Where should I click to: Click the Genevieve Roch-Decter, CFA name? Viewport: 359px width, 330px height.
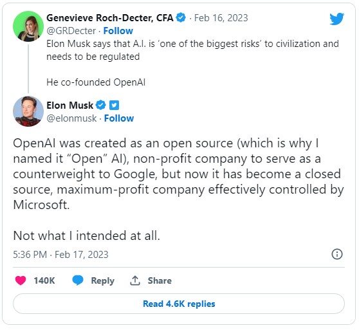pos(110,18)
